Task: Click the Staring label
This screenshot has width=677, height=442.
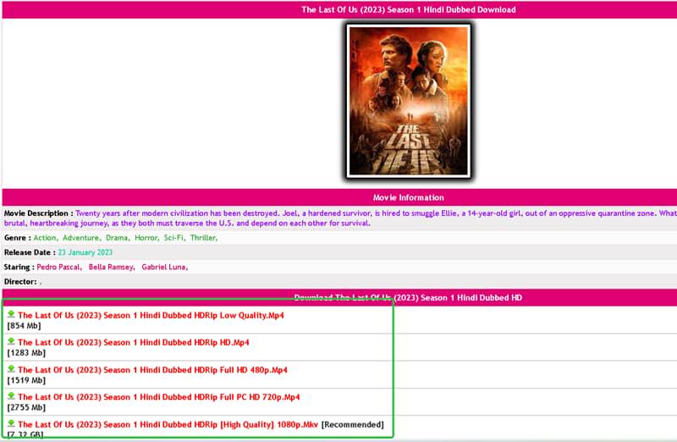Action: tap(19, 267)
